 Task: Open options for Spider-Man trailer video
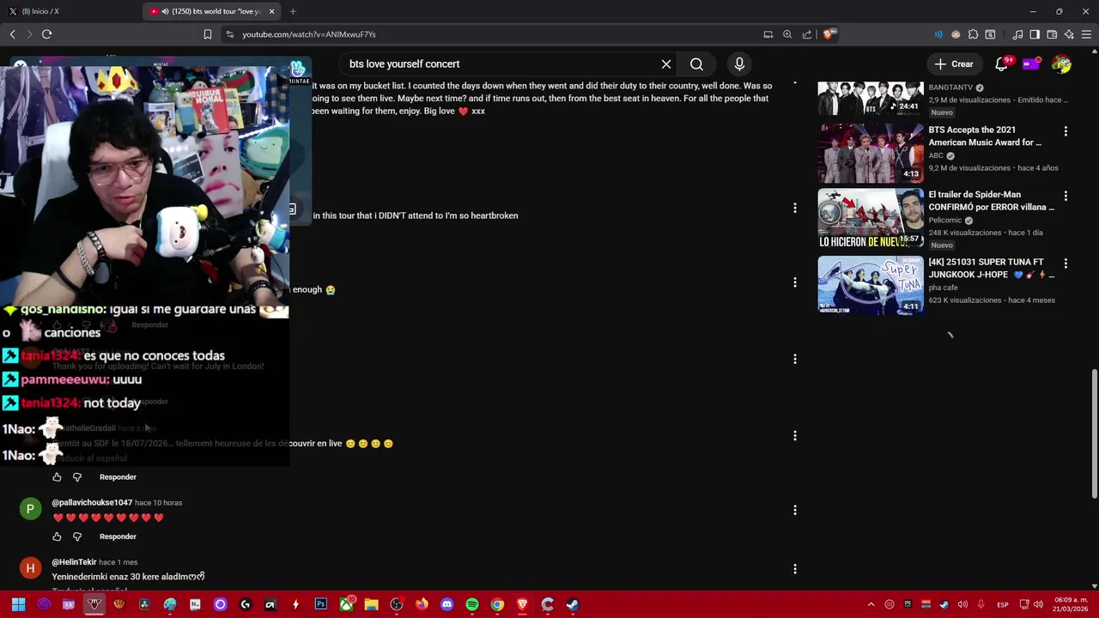pos(1066,197)
